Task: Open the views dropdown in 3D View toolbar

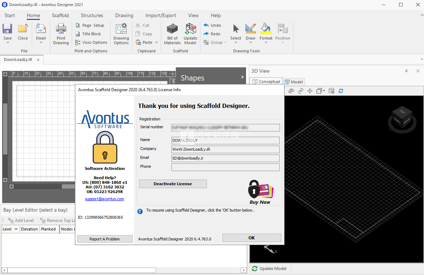Action: click(324, 91)
